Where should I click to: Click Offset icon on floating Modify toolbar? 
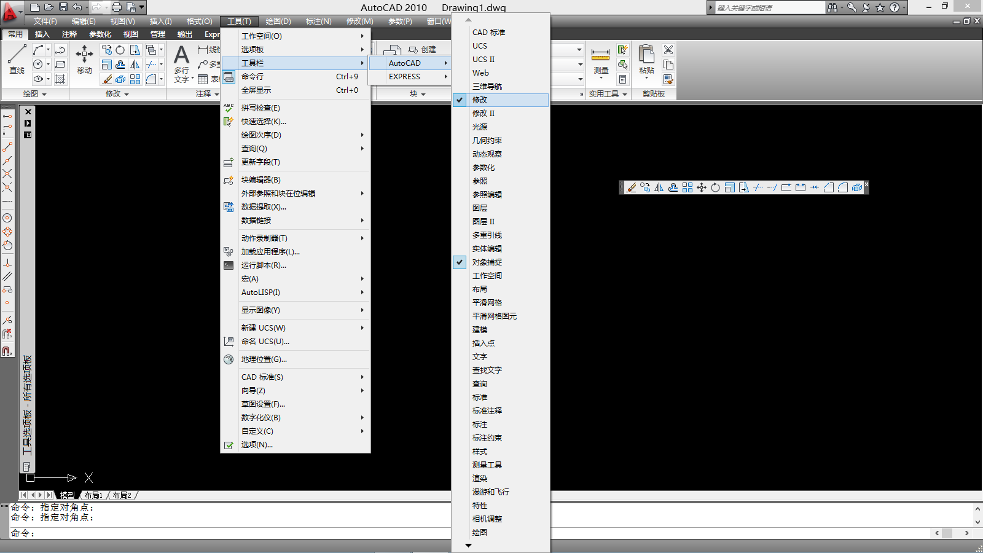[673, 187]
